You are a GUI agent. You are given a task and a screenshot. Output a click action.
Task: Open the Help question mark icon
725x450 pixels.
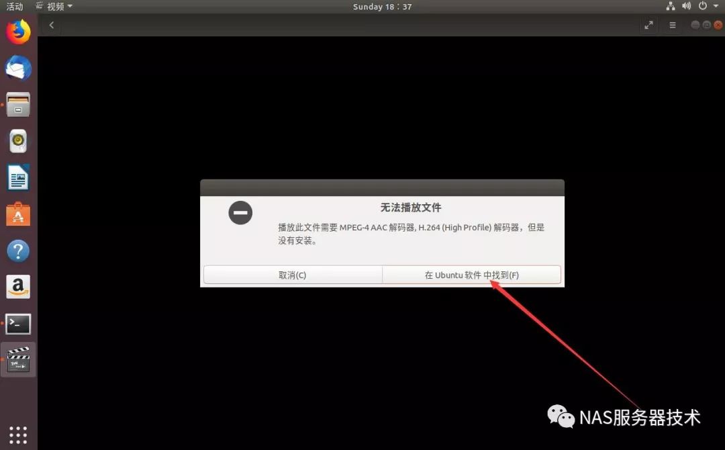(x=18, y=251)
